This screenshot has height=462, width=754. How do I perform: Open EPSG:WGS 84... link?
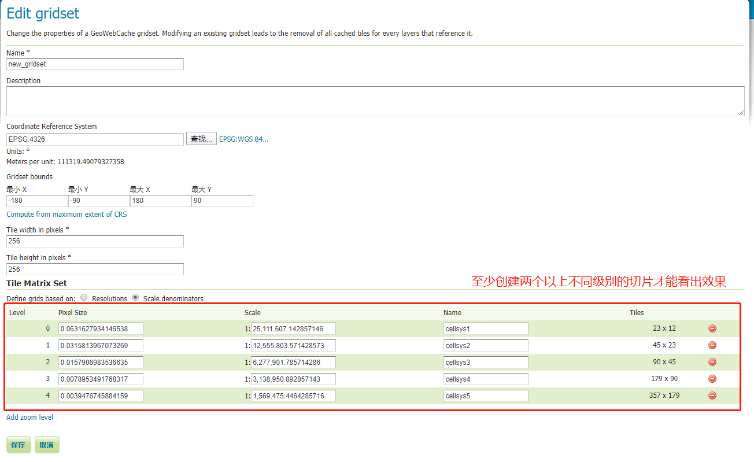[x=243, y=139]
